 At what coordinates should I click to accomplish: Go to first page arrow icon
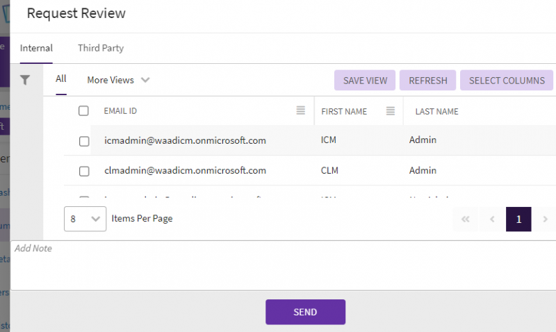click(465, 219)
